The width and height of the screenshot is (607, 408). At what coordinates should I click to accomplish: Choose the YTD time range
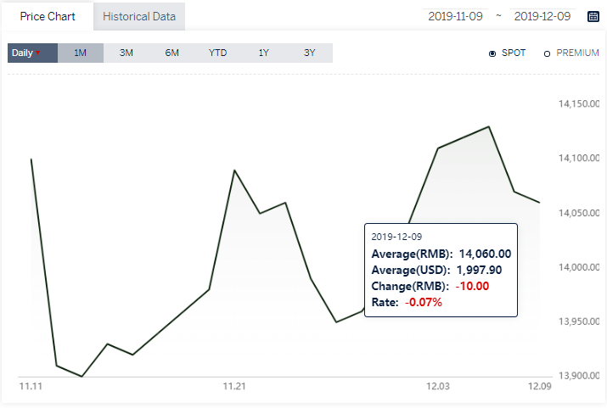217,53
